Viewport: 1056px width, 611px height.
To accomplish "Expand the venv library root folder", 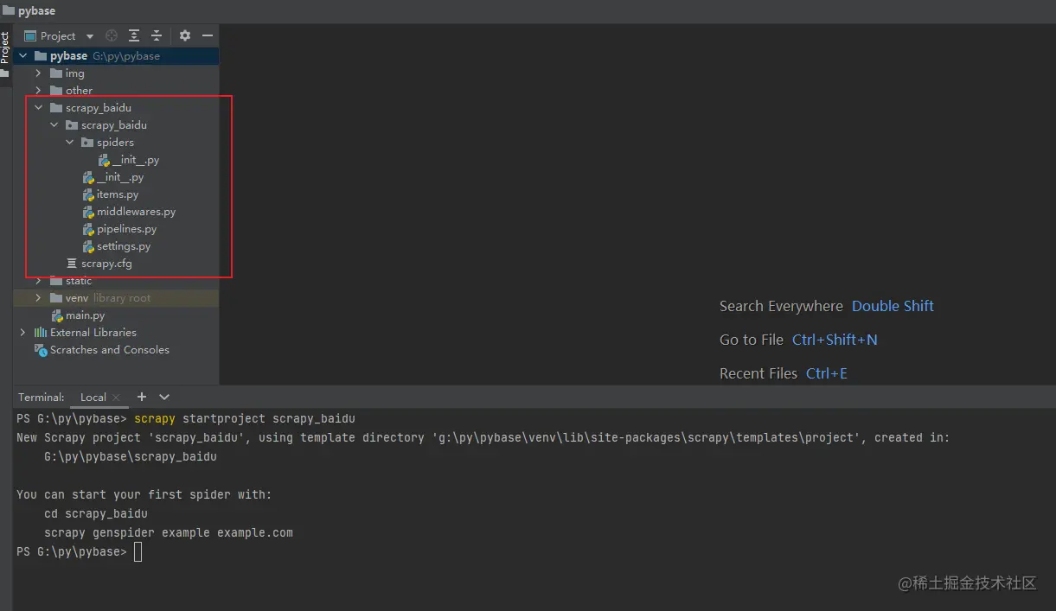I will [38, 298].
